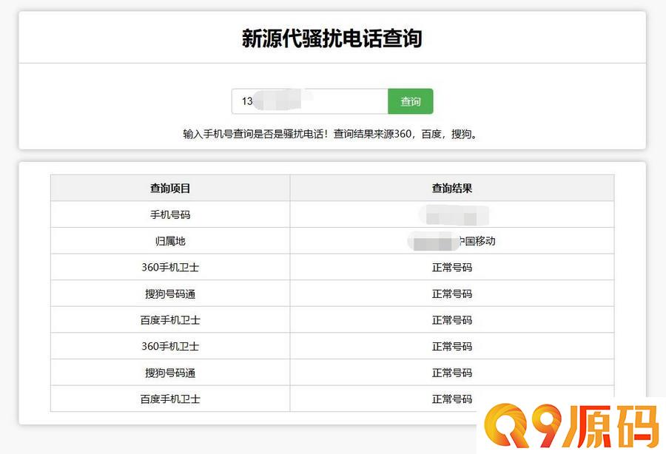Focus the phone number input field
Viewport: 666px width, 454px height.
(x=309, y=101)
